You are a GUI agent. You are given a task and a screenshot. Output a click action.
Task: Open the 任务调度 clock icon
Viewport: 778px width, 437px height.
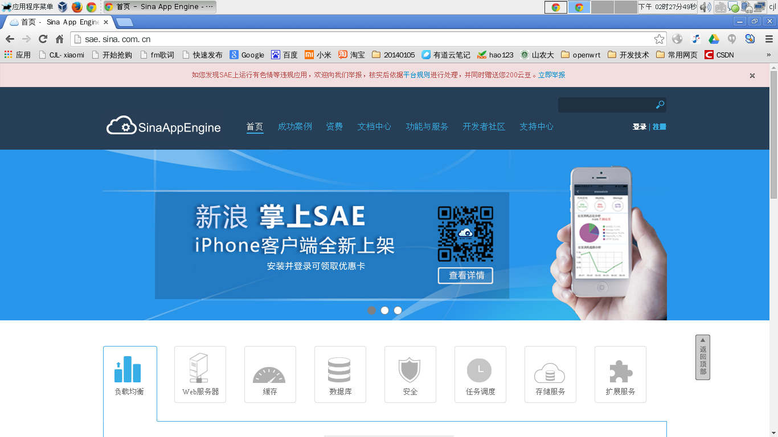(x=480, y=370)
